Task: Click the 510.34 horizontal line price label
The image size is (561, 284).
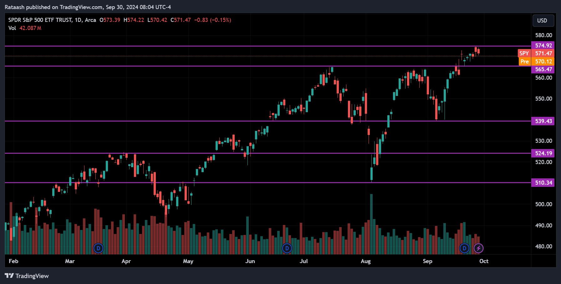Action: tap(543, 182)
